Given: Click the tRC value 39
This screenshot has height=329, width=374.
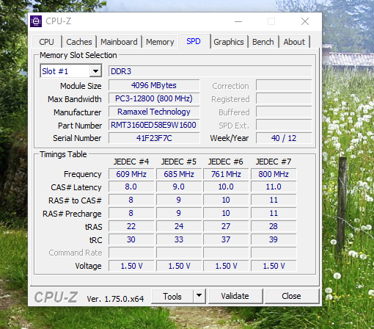Looking at the screenshot, I should (274, 239).
